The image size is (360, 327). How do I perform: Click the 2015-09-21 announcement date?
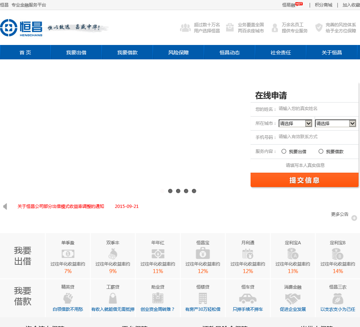tap(127, 206)
